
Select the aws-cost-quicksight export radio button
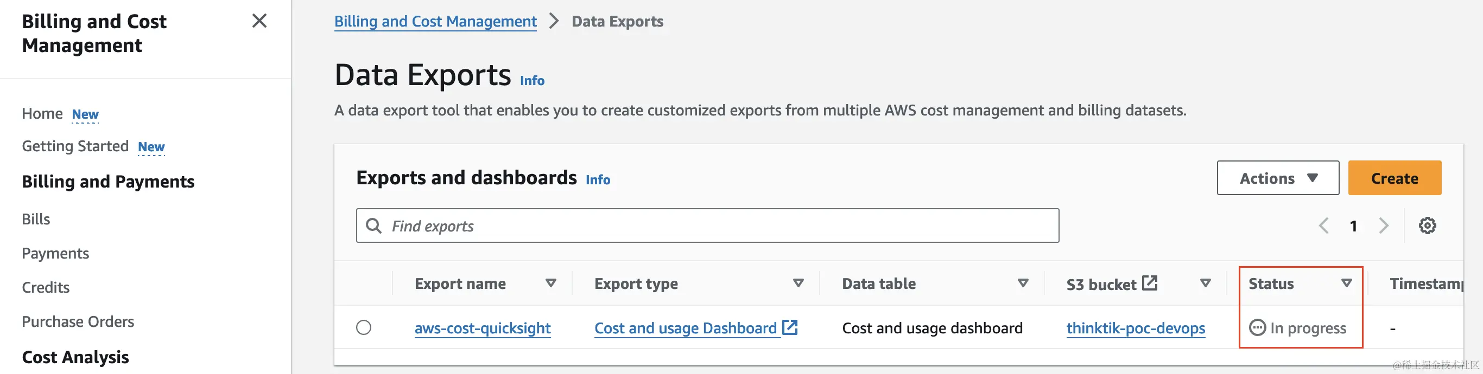point(364,327)
